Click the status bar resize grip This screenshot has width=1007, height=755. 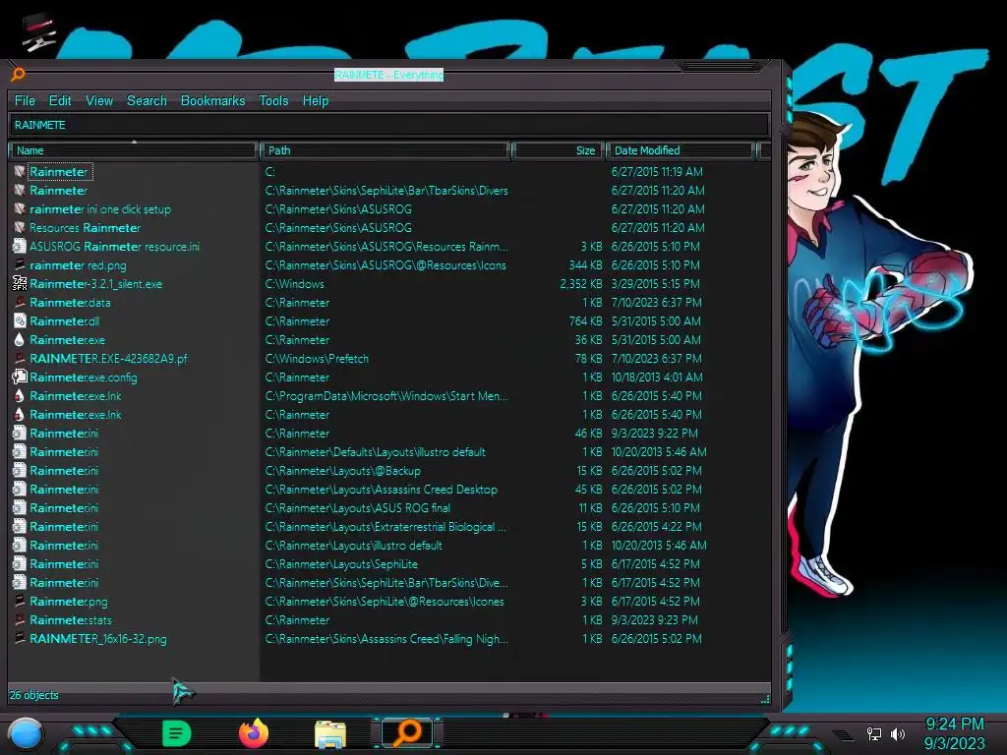[x=765, y=699]
